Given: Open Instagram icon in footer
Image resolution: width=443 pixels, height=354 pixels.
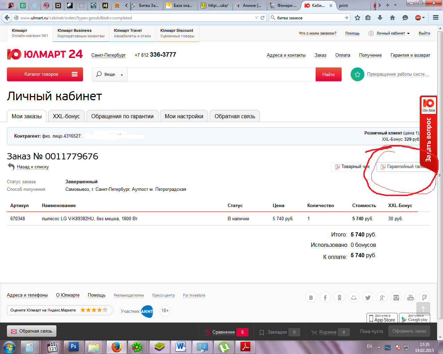Looking at the screenshot, I should coord(396,297).
